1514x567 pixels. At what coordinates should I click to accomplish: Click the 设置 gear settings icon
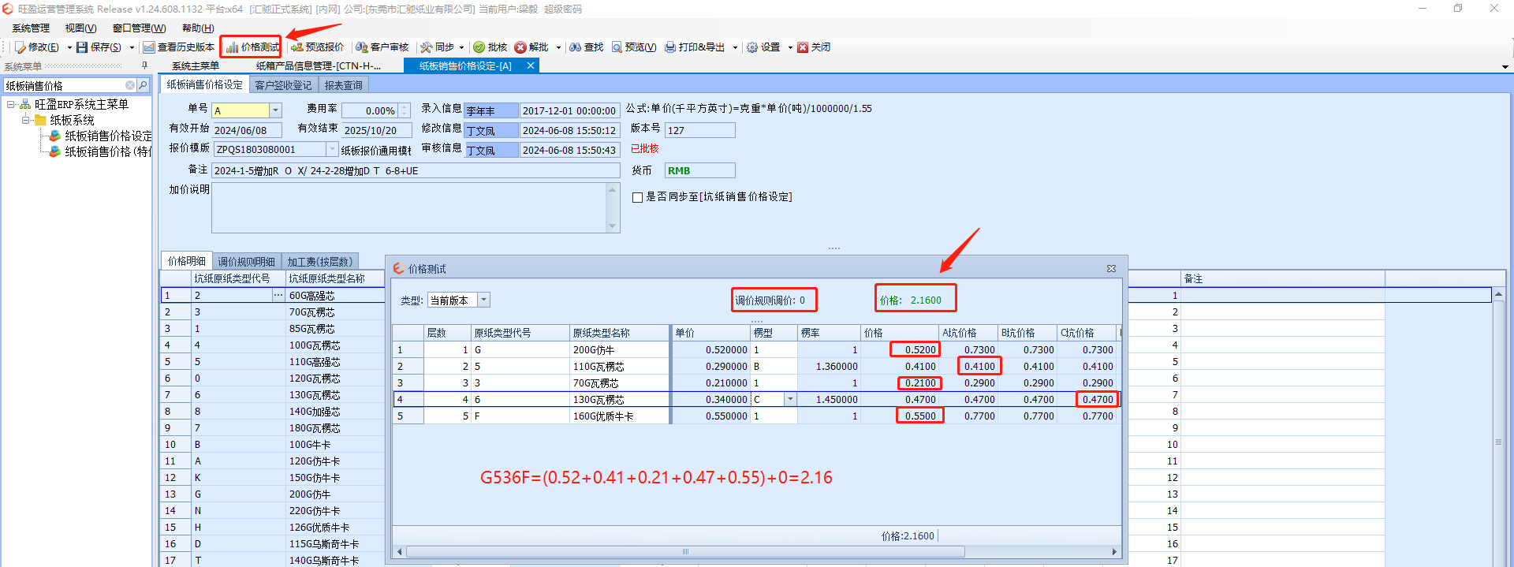(752, 47)
